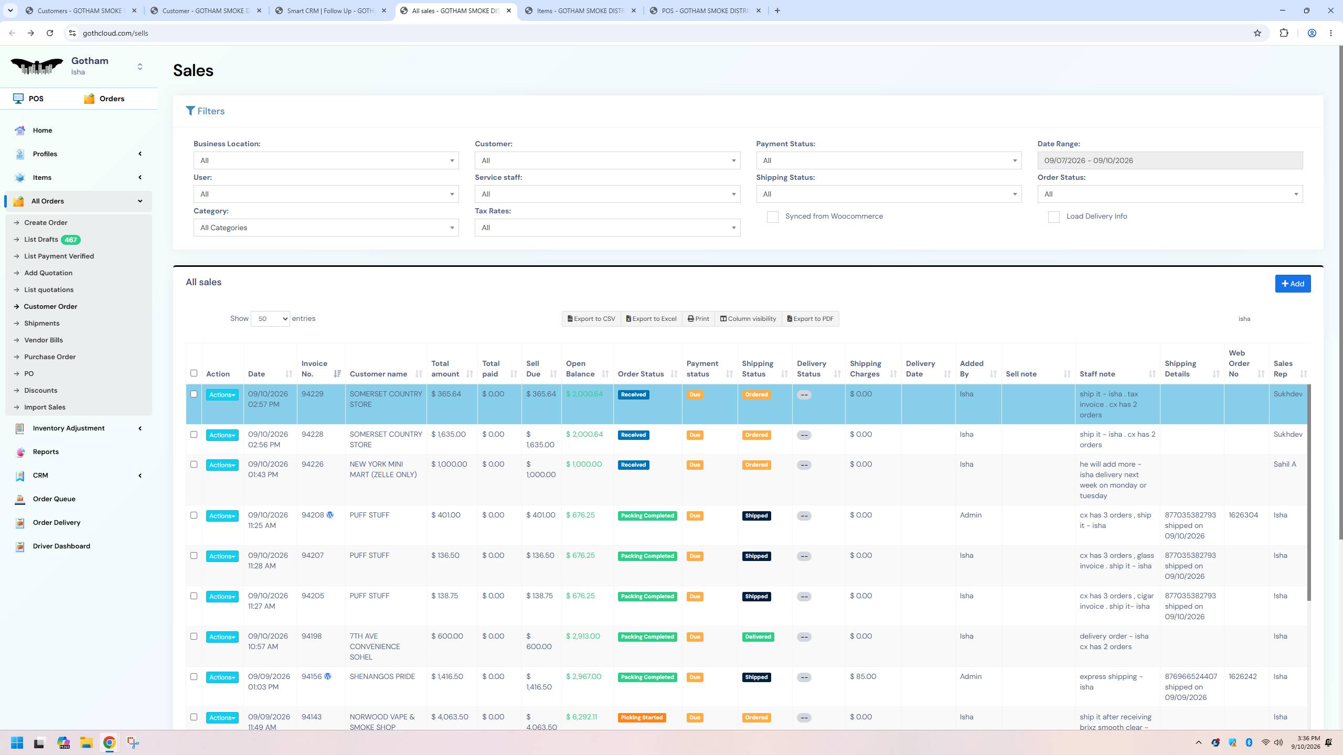The image size is (1343, 755).
Task: Switch to the Items browser tab
Action: click(580, 10)
